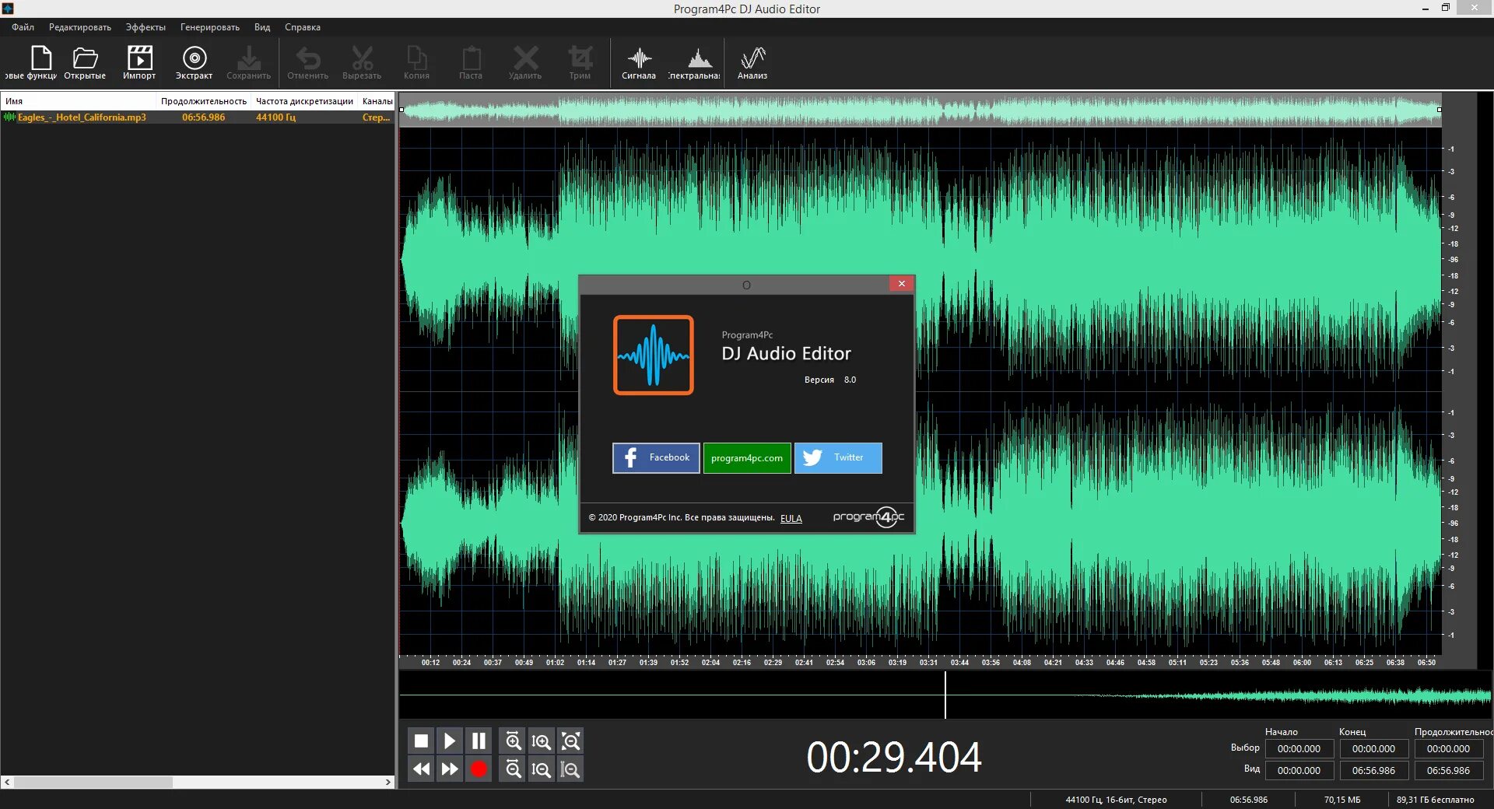Click the overview waveform right handle
Screen dimensions: 1494x809
point(1439,110)
